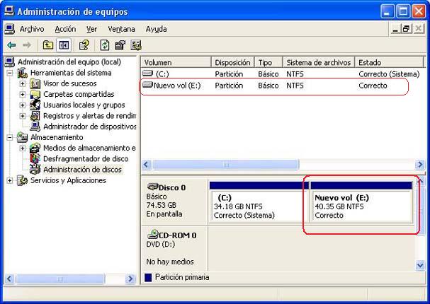Screen dimensions: 430x304
Task: Sort by Sistema de archivos column header
Action: pyautogui.click(x=319, y=62)
